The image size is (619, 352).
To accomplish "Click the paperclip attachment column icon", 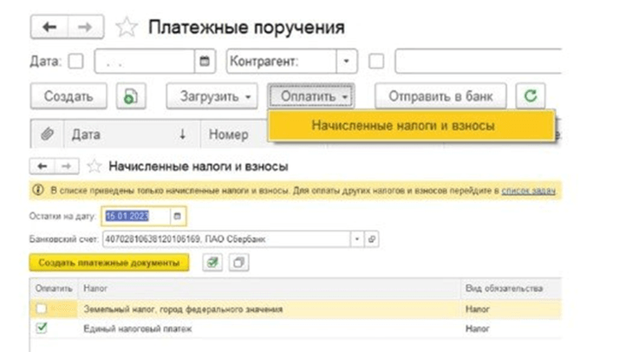I will click(47, 134).
